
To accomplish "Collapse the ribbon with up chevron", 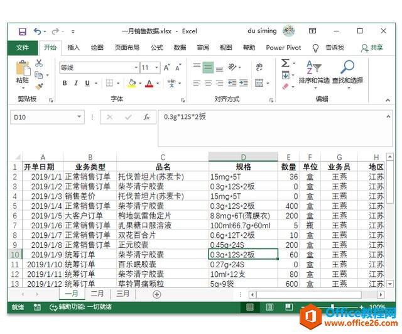I will click(x=388, y=100).
